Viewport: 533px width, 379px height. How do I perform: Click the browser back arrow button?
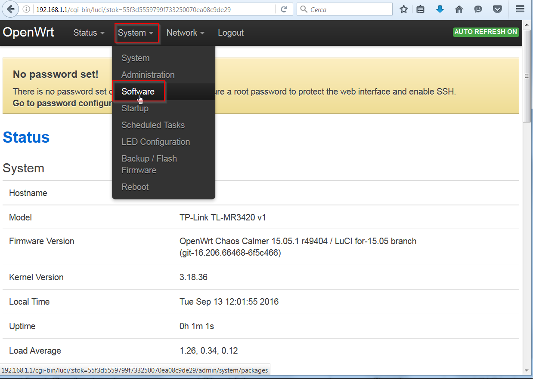(10, 9)
